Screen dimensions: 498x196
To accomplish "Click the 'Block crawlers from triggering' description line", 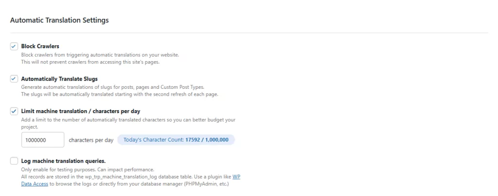I will (100, 55).
